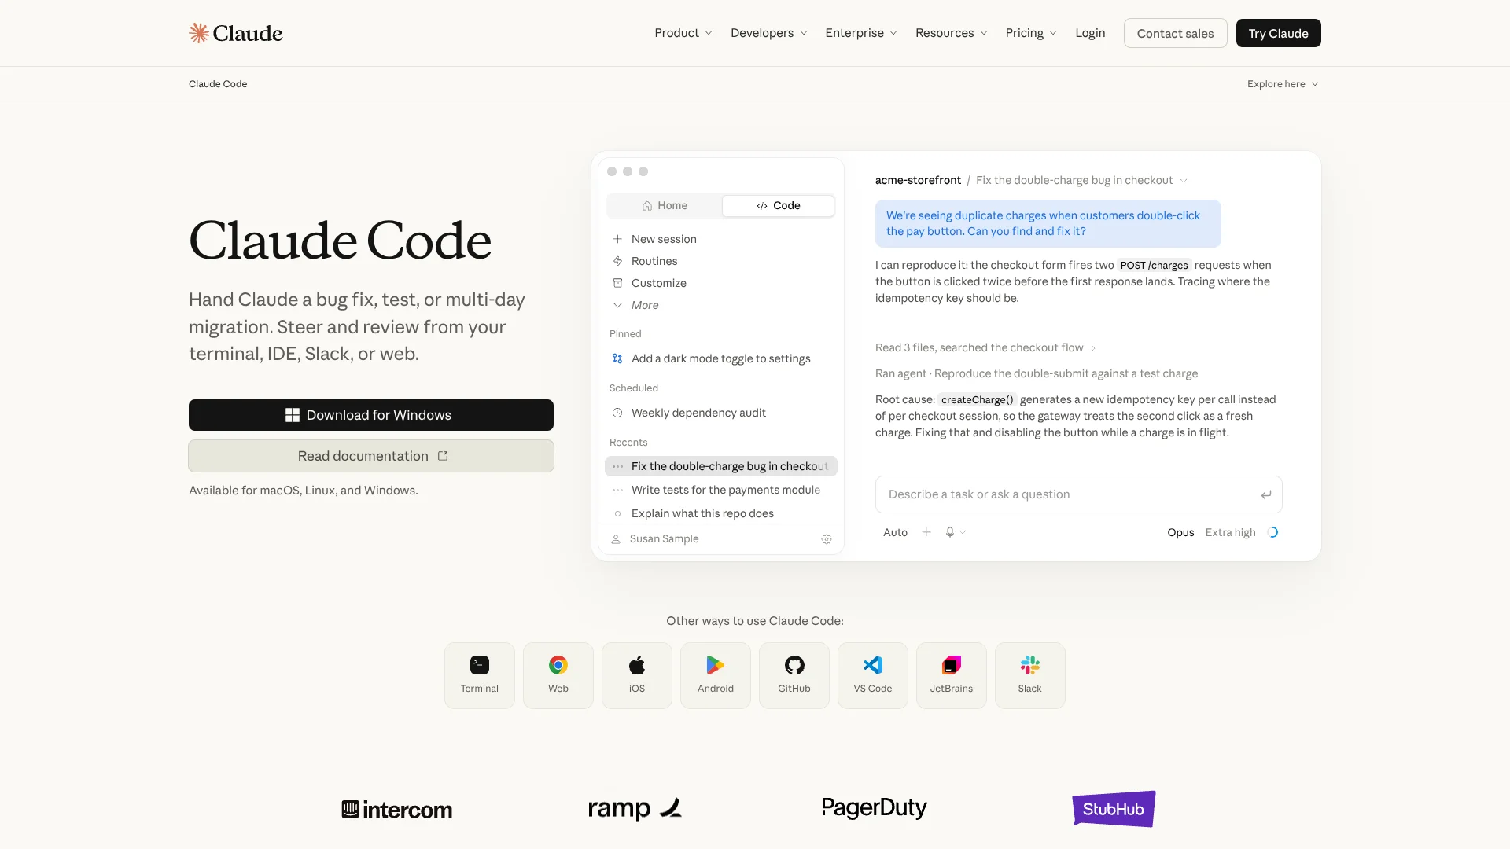Viewport: 1510px width, 849px height.
Task: Expand the Resources menu
Action: point(951,33)
